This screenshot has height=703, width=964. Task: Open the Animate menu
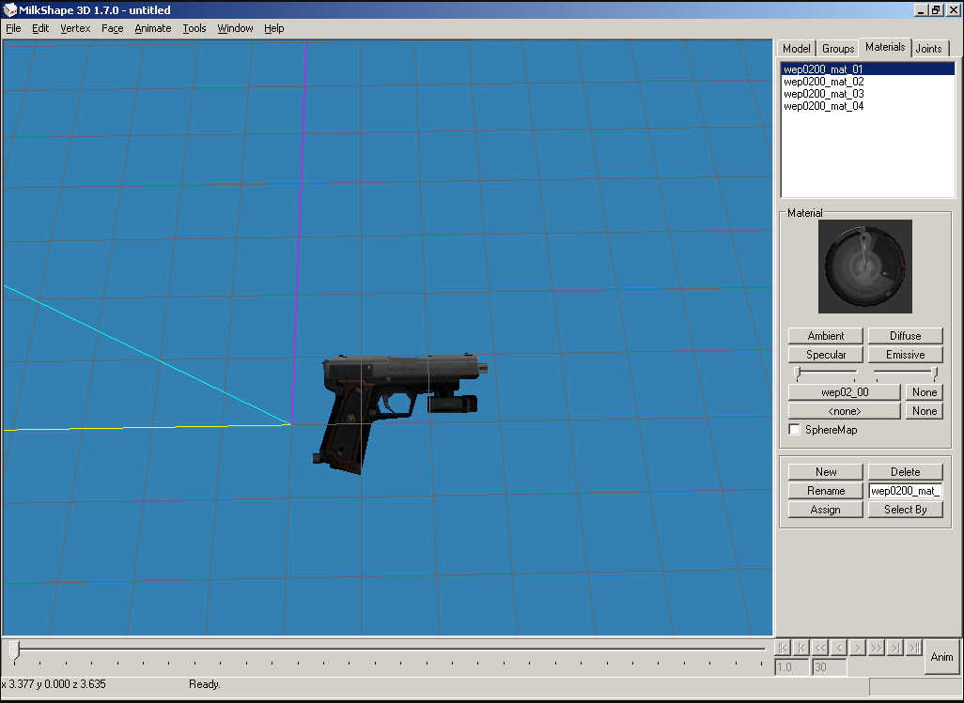coord(153,28)
